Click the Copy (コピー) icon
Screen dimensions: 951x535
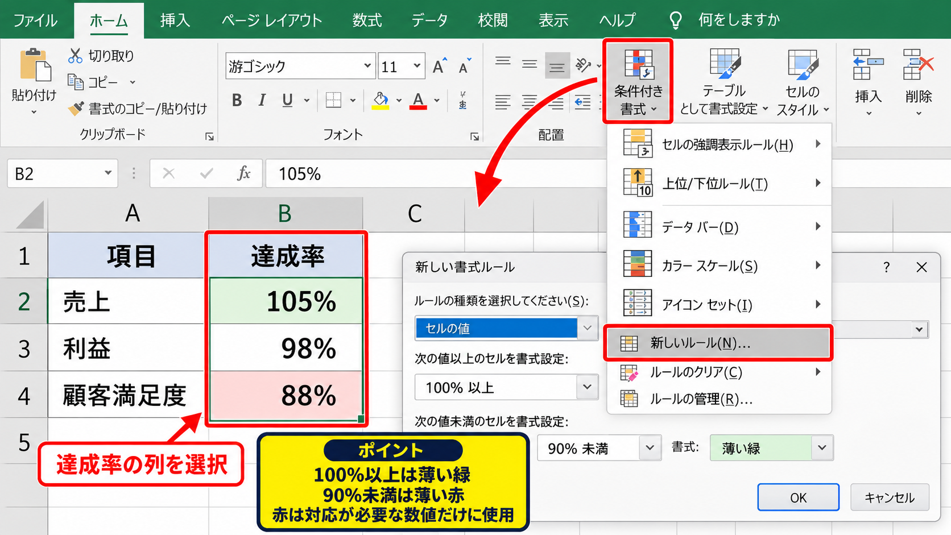tap(76, 82)
